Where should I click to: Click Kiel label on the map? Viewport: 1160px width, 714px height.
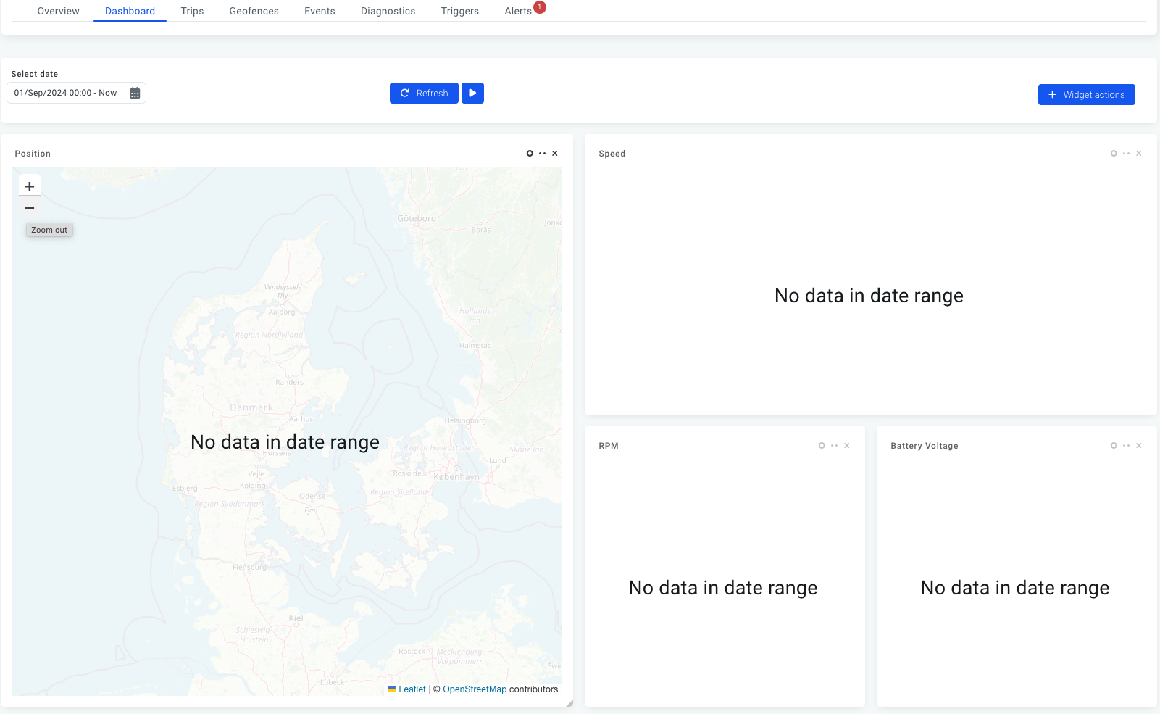[x=296, y=618]
